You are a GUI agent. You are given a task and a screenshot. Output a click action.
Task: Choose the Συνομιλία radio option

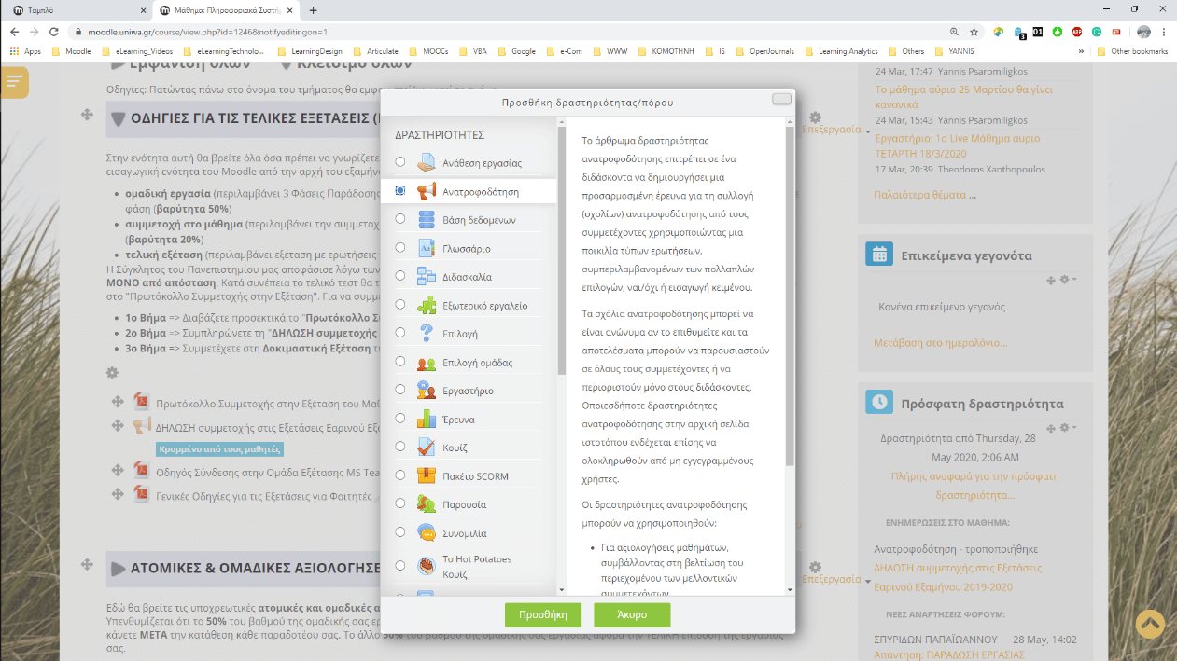[x=400, y=532]
